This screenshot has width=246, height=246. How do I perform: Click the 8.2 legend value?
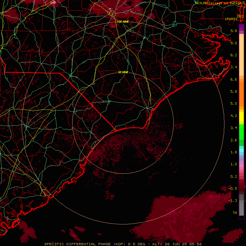(234, 55)
